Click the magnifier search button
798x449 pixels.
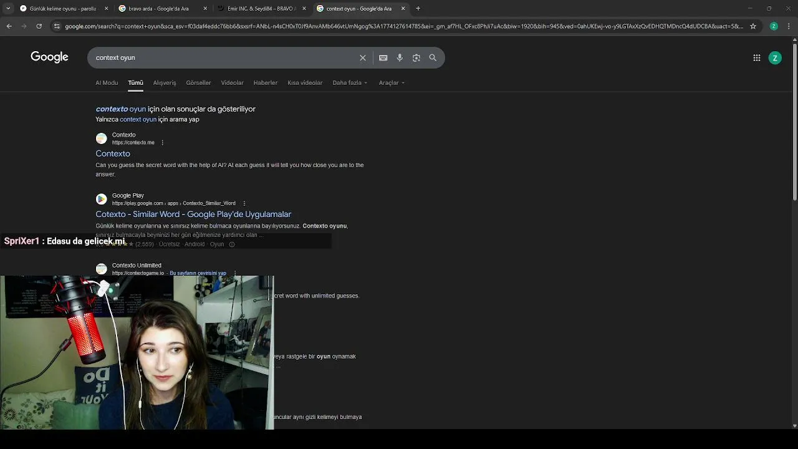433,57
